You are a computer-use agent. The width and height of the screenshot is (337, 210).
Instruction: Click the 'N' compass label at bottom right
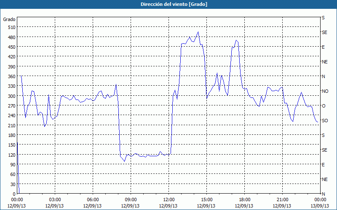click(x=323, y=194)
